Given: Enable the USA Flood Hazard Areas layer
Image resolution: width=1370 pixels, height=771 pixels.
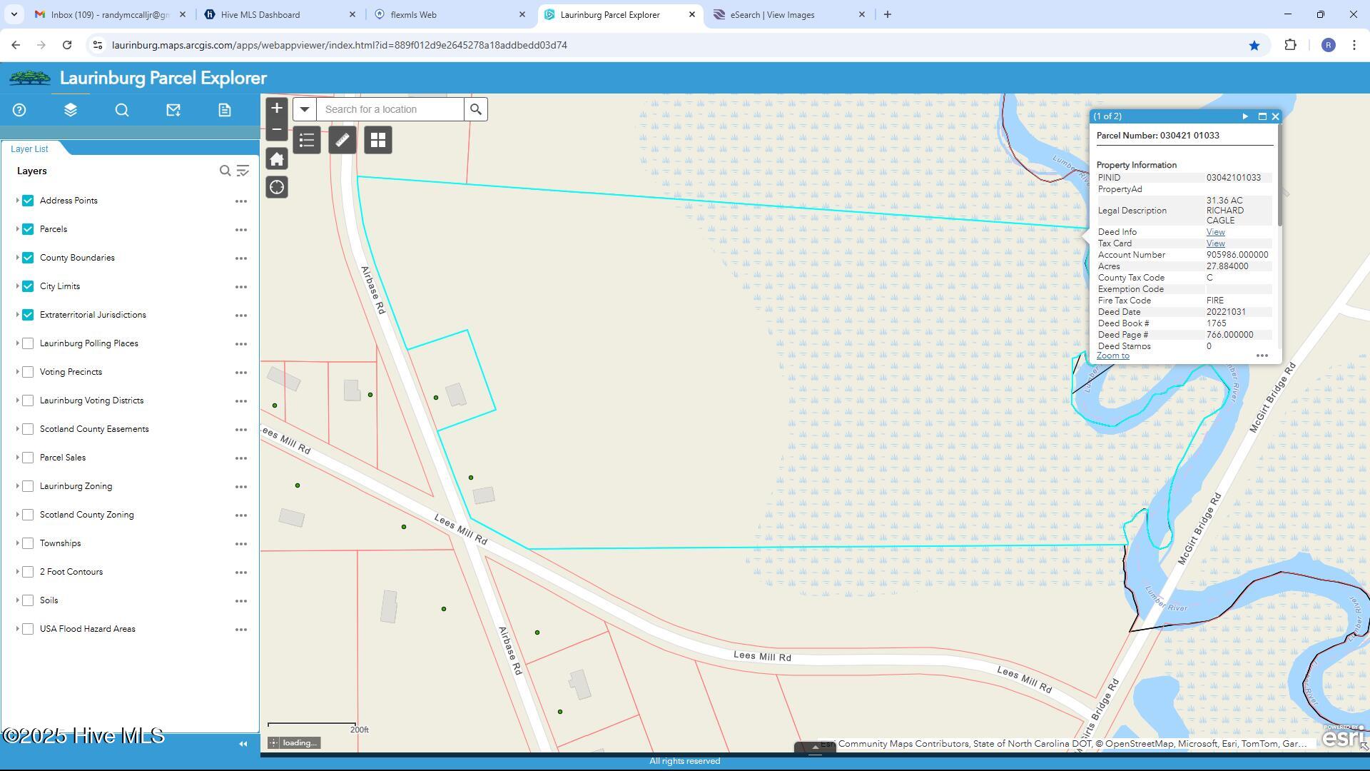Looking at the screenshot, I should (x=27, y=629).
